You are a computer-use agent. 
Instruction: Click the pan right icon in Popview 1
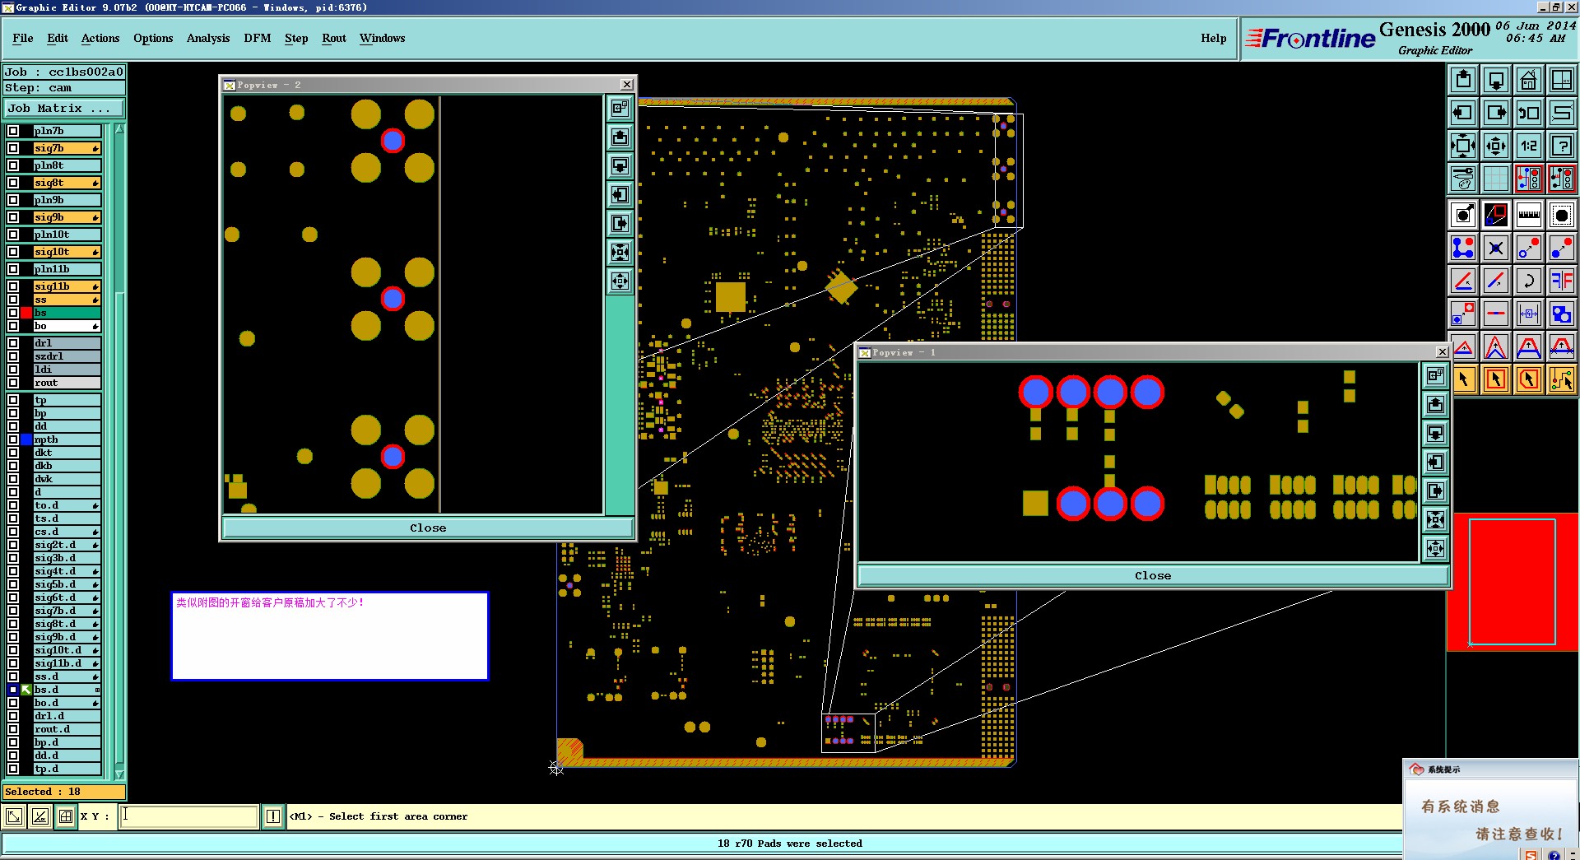(x=1435, y=491)
